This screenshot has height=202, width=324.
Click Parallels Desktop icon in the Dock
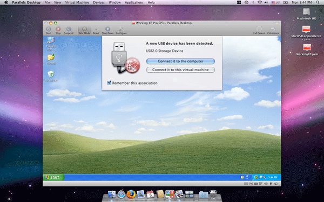[170, 194]
